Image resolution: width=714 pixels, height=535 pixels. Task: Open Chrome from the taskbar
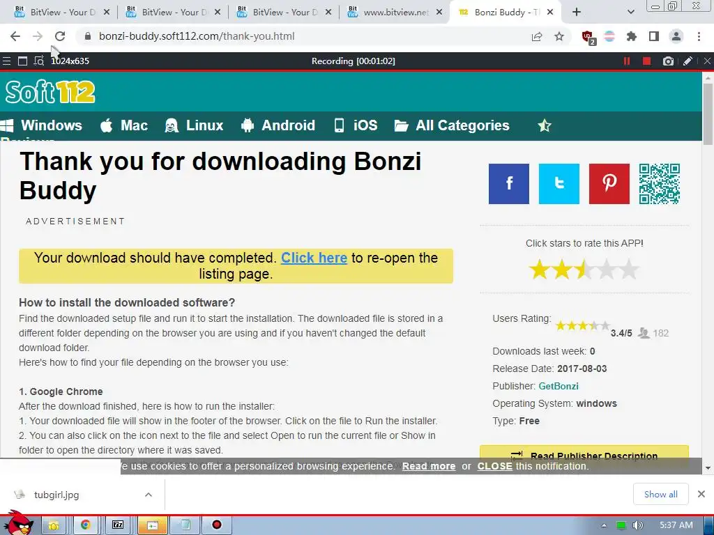coord(84,525)
